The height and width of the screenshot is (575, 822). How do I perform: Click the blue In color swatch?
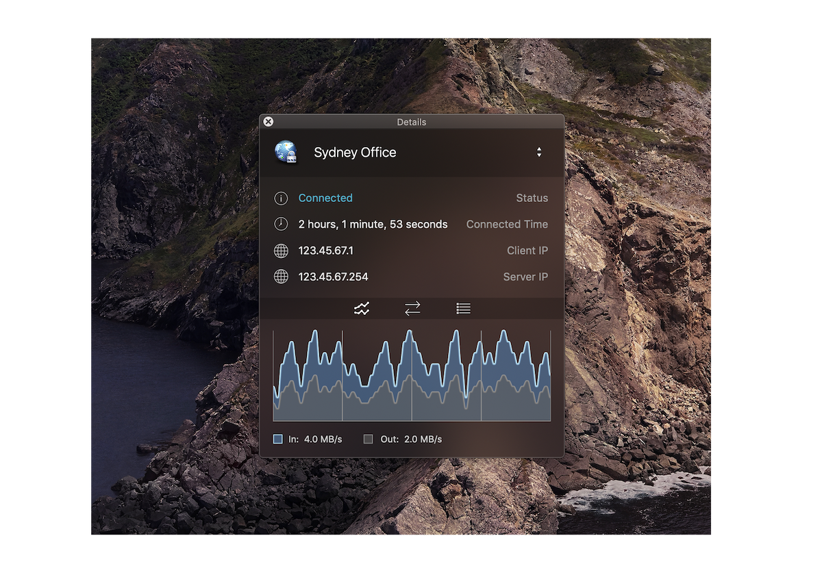point(278,439)
